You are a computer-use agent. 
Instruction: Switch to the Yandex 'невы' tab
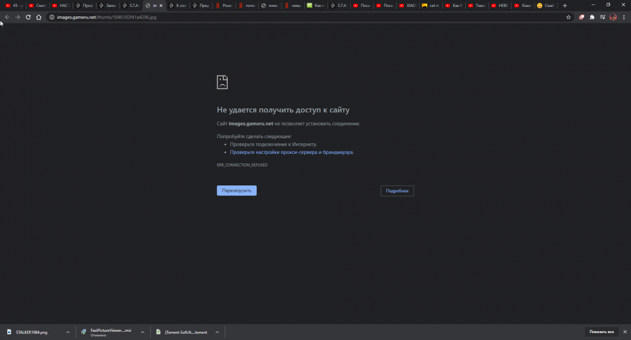pos(293,6)
